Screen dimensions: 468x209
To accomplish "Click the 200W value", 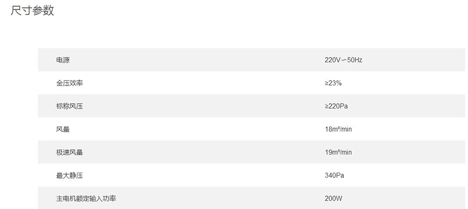I will coord(333,198).
